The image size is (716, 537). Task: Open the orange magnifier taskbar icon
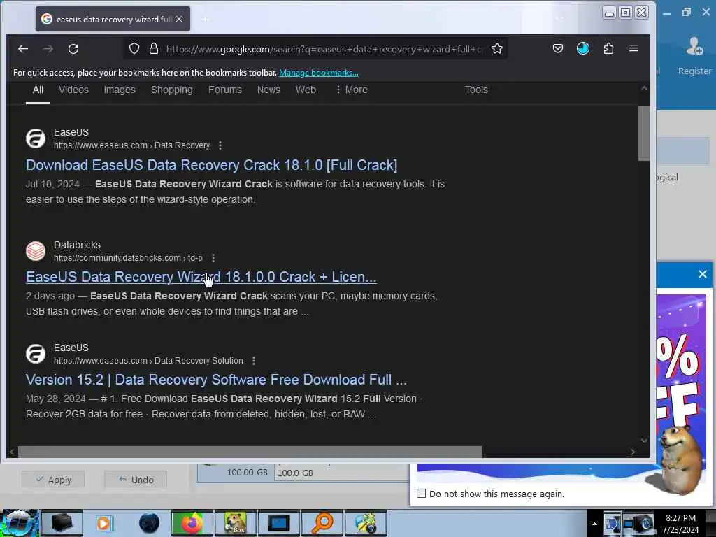coord(322,523)
